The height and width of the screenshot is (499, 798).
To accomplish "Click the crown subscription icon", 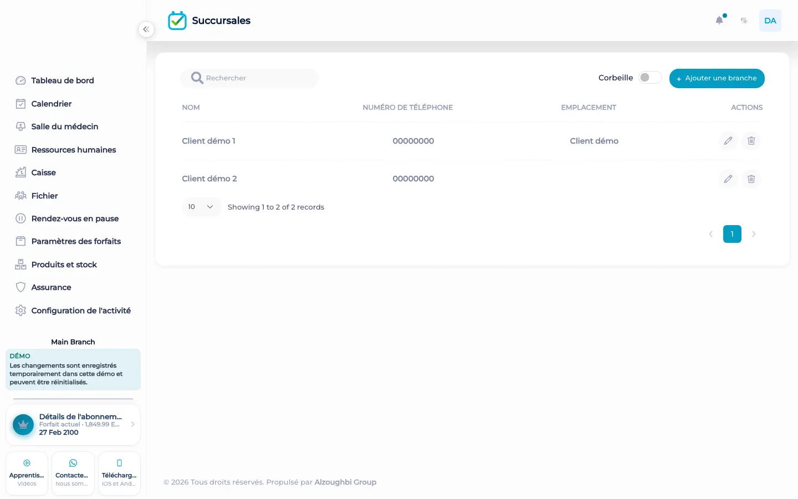I will 23,425.
